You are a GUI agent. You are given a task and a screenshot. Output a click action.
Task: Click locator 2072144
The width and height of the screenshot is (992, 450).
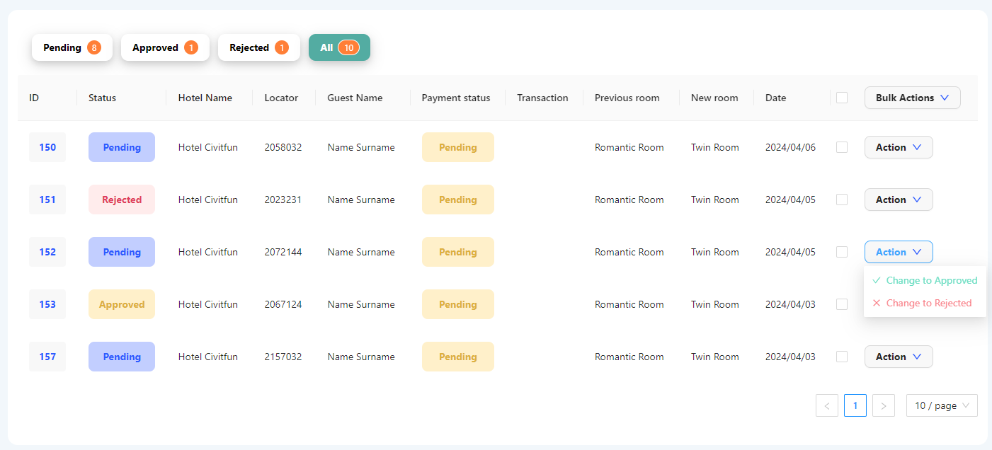[x=283, y=252]
